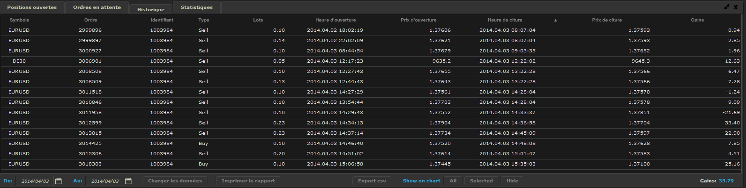Close the history panel with the X icon
Screen dimensions: 746x188
pos(736,7)
